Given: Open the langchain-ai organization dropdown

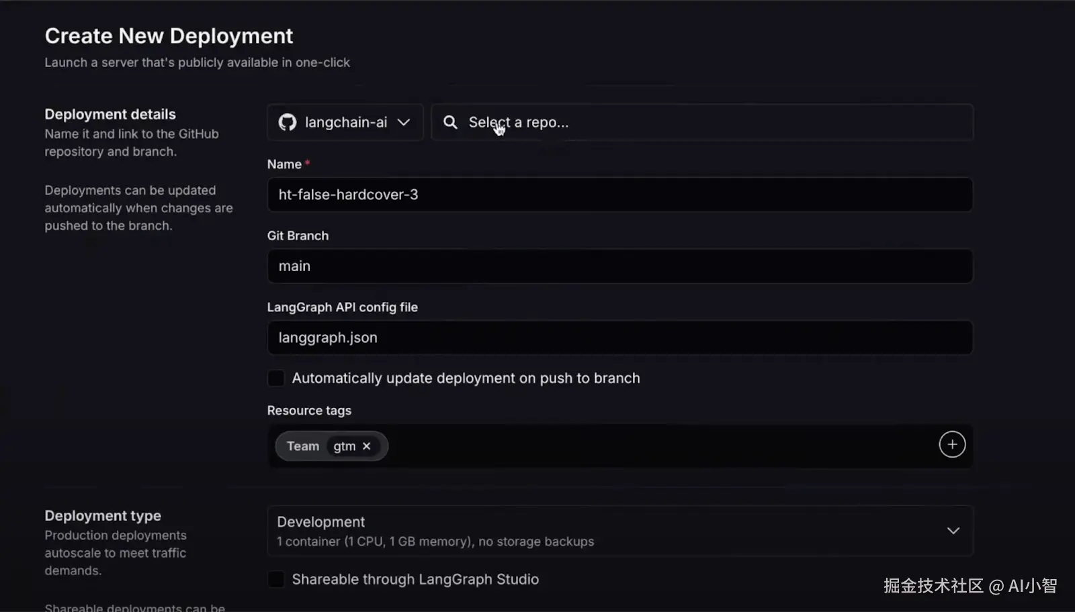Looking at the screenshot, I should (x=345, y=122).
